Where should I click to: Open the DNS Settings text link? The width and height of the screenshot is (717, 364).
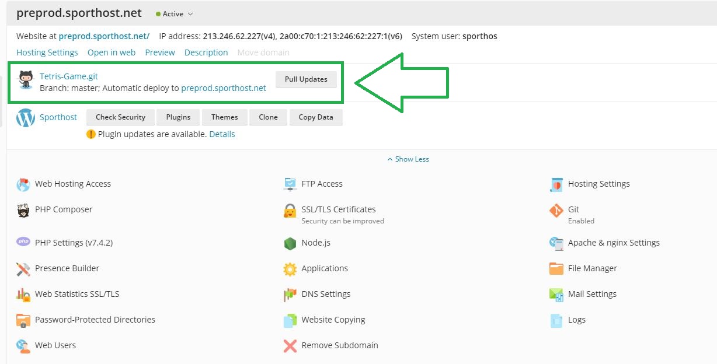pyautogui.click(x=326, y=294)
